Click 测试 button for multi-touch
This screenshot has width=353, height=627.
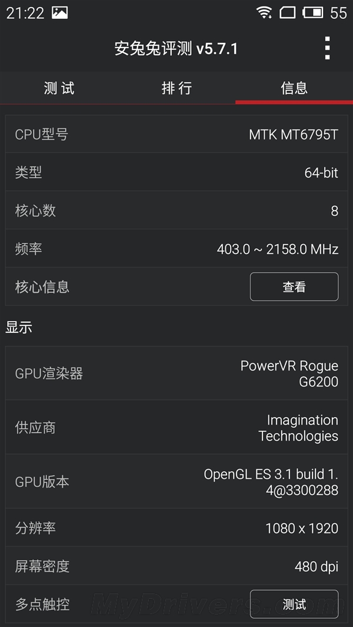(x=294, y=604)
